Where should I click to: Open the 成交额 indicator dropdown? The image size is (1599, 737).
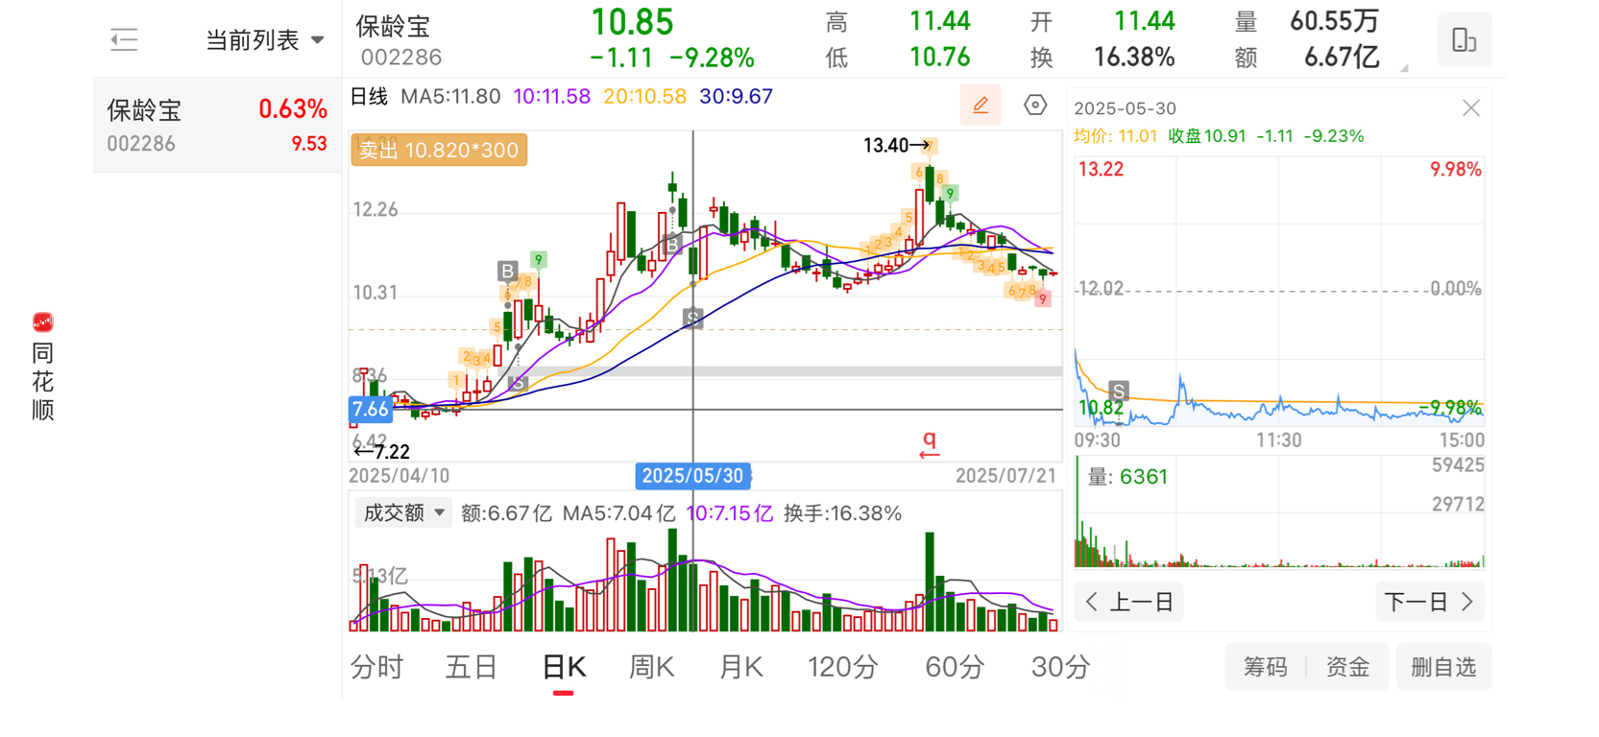(x=403, y=512)
